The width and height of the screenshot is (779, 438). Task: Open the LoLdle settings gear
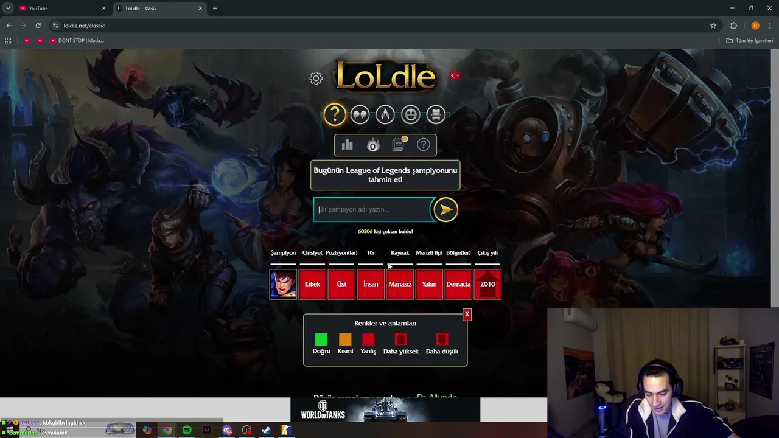click(x=316, y=78)
